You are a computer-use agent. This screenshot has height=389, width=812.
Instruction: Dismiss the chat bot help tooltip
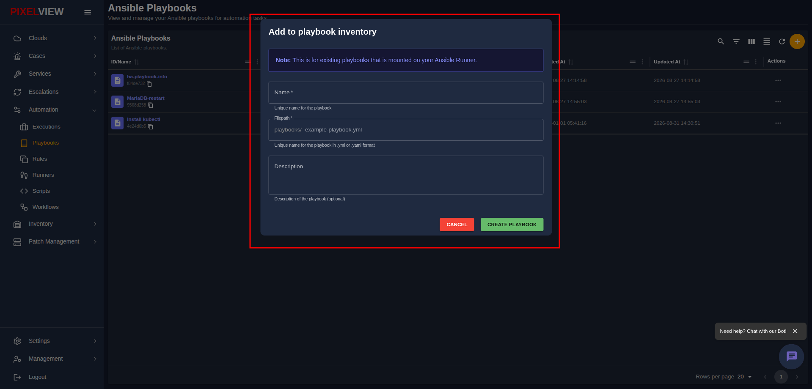point(795,331)
